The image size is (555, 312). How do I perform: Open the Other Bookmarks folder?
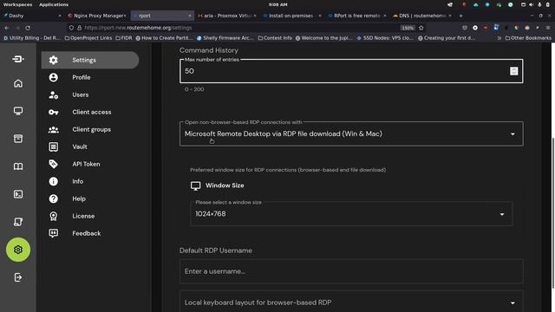point(528,38)
